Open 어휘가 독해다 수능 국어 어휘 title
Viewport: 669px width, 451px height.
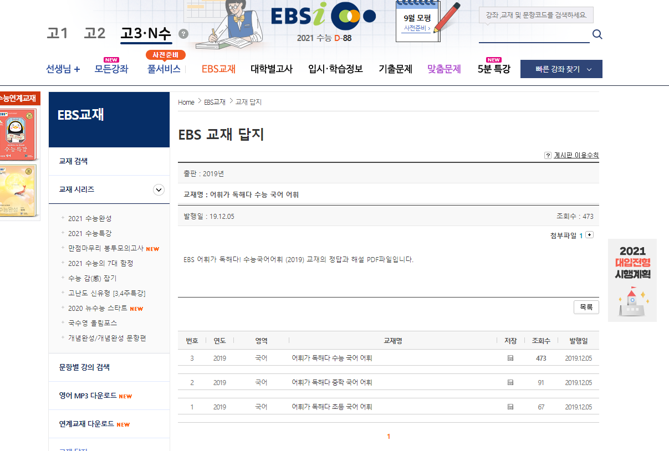point(332,358)
